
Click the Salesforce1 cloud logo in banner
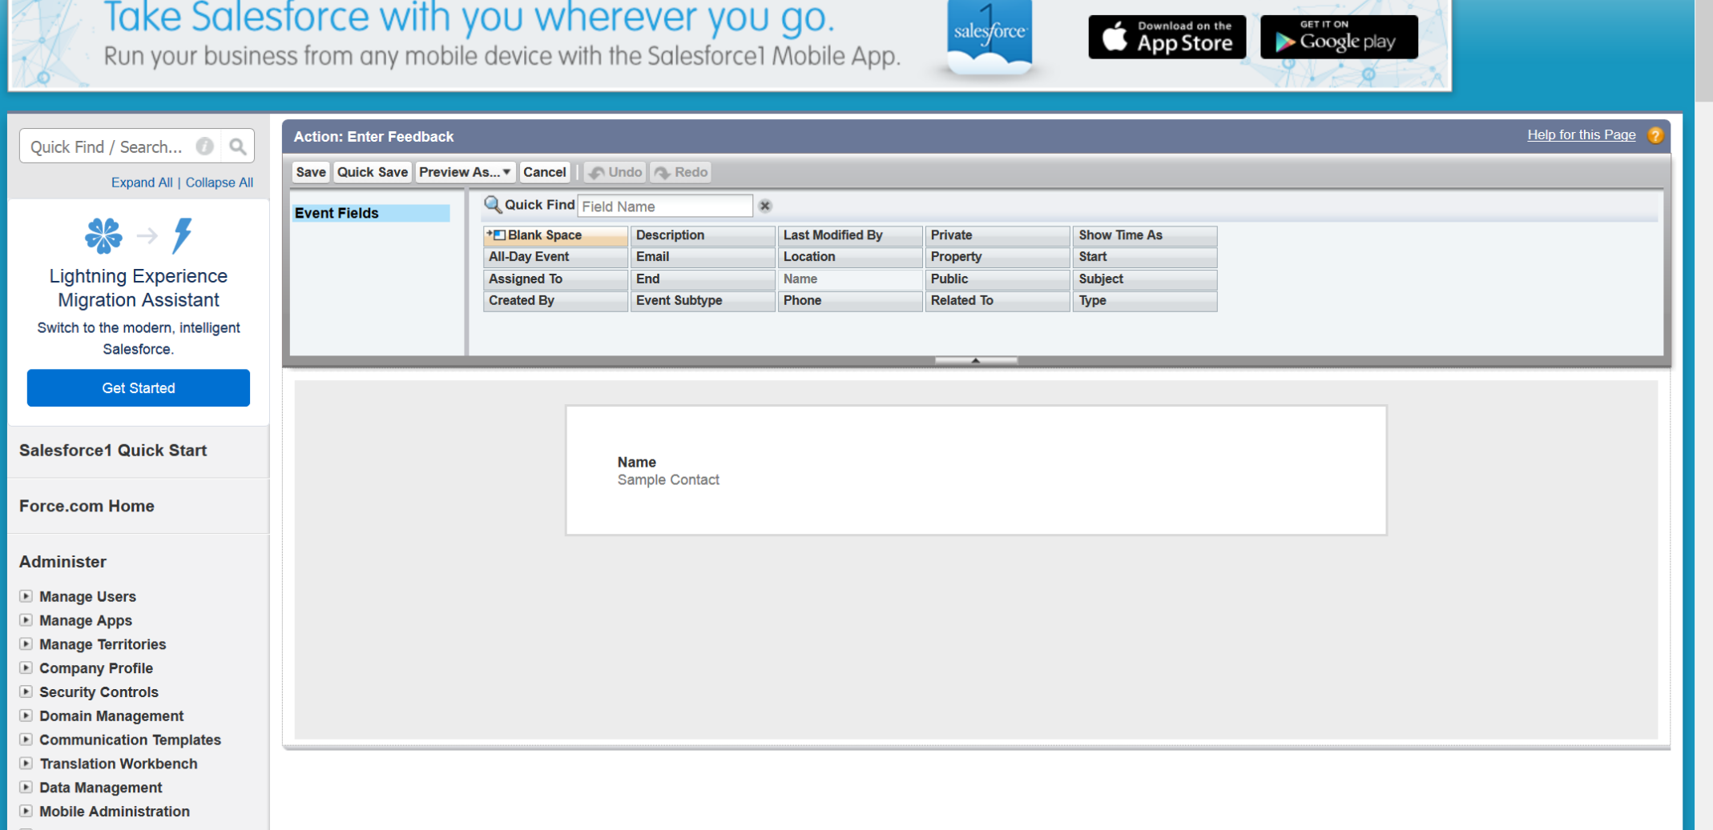click(x=990, y=38)
